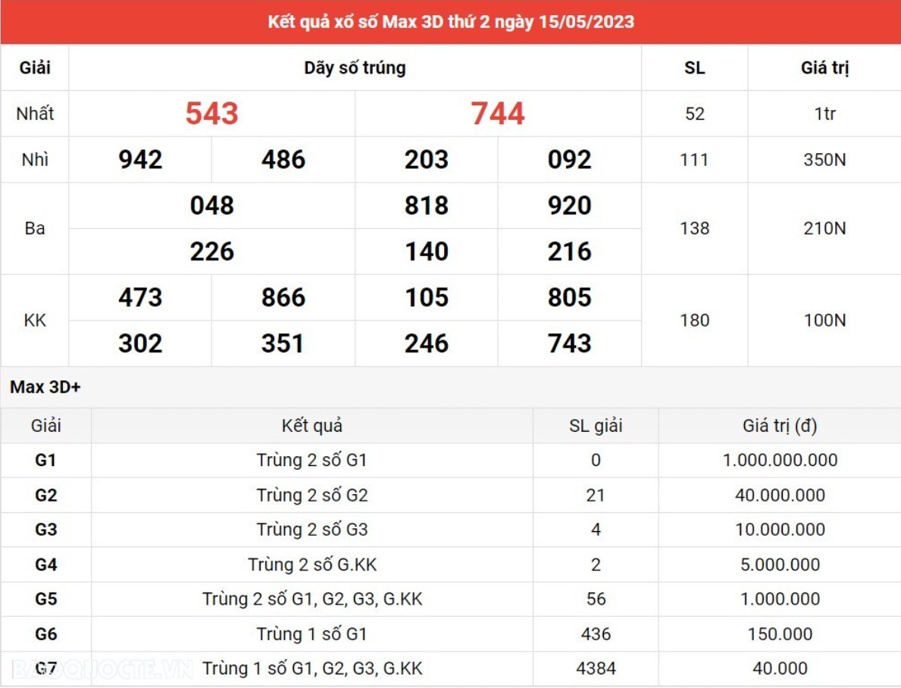Select the 436 winners count cell
This screenshot has width=901, height=688.
pos(596,633)
